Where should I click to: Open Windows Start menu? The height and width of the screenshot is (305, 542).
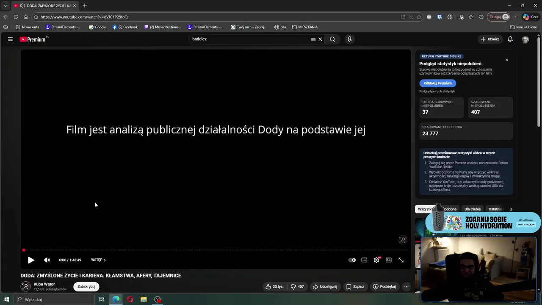pyautogui.click(x=6, y=299)
